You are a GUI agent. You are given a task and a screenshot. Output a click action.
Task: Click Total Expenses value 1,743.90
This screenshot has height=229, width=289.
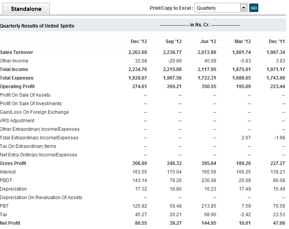click(x=276, y=78)
